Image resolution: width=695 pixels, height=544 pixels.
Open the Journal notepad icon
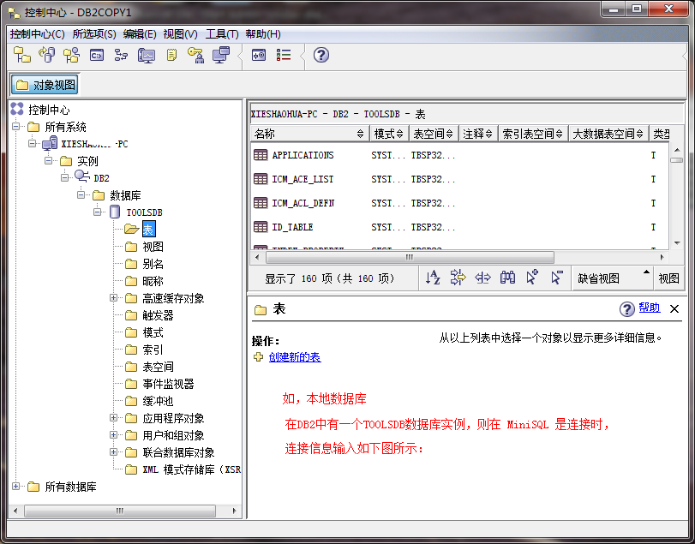click(x=171, y=55)
